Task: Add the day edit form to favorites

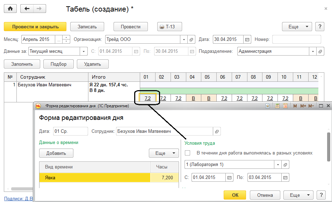Action: (x=268, y=106)
